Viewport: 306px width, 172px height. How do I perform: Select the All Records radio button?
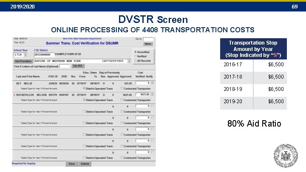coord(135,61)
